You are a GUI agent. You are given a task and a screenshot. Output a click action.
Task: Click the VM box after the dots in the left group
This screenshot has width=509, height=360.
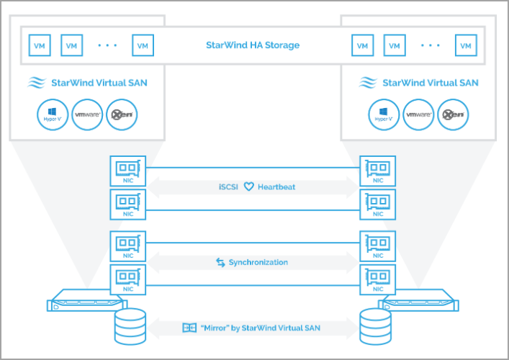pyautogui.click(x=143, y=45)
